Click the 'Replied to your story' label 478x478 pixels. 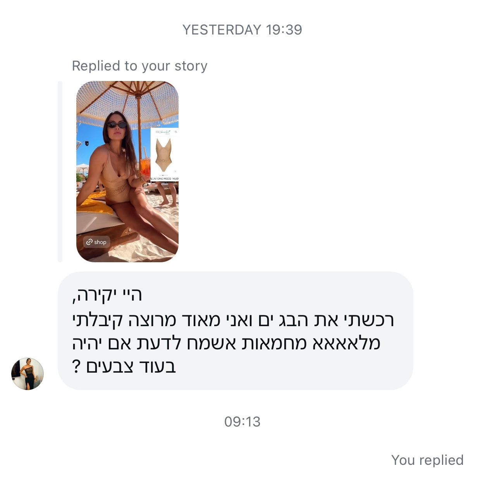point(140,66)
